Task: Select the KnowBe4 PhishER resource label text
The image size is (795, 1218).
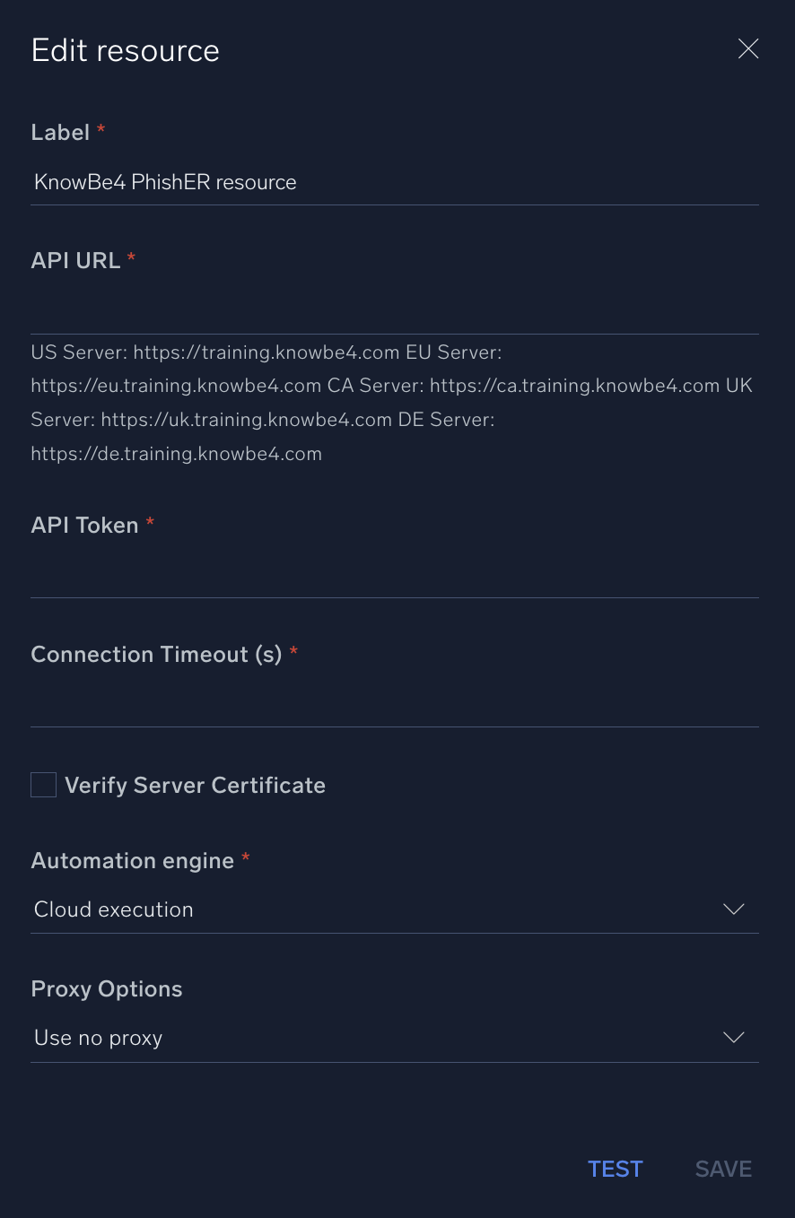Action: coord(165,181)
